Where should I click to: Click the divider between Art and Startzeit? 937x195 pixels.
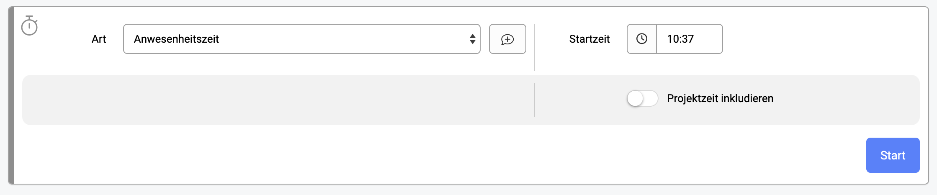(534, 47)
